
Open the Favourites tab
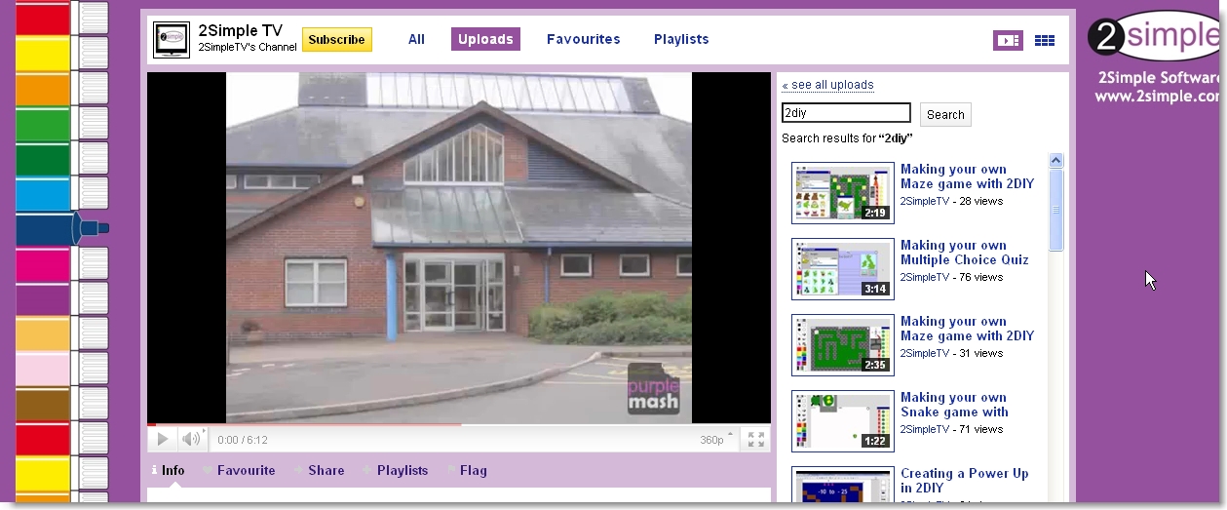[584, 40]
